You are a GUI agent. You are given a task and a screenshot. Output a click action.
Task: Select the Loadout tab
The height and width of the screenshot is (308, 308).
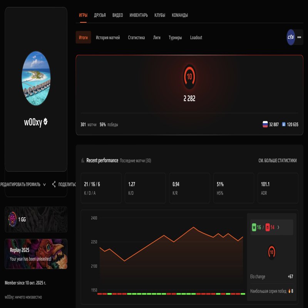pyautogui.click(x=196, y=37)
